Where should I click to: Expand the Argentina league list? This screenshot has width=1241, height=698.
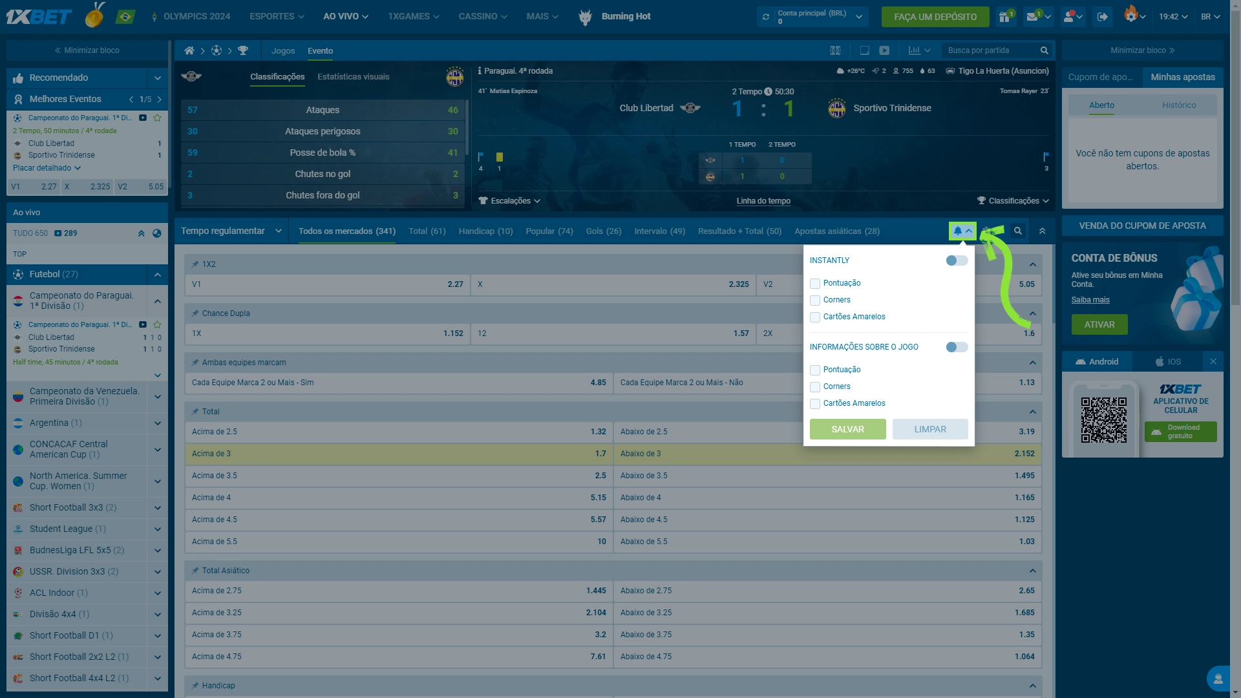pyautogui.click(x=157, y=423)
